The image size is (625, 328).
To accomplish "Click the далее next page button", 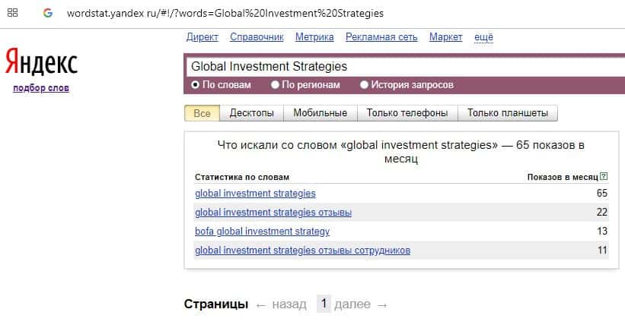I will tap(361, 304).
